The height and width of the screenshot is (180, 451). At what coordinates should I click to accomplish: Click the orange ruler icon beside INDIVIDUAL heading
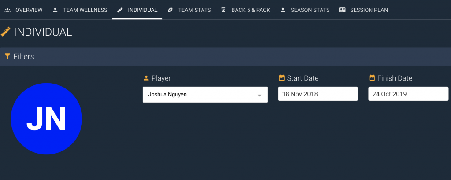(x=5, y=32)
